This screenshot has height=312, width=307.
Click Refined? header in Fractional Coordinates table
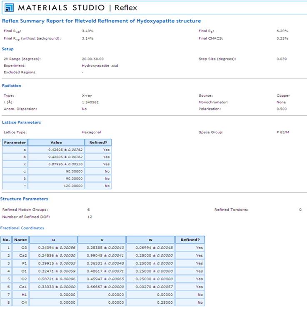[x=190, y=240]
